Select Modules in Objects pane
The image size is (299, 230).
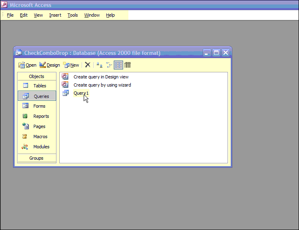[x=37, y=147]
